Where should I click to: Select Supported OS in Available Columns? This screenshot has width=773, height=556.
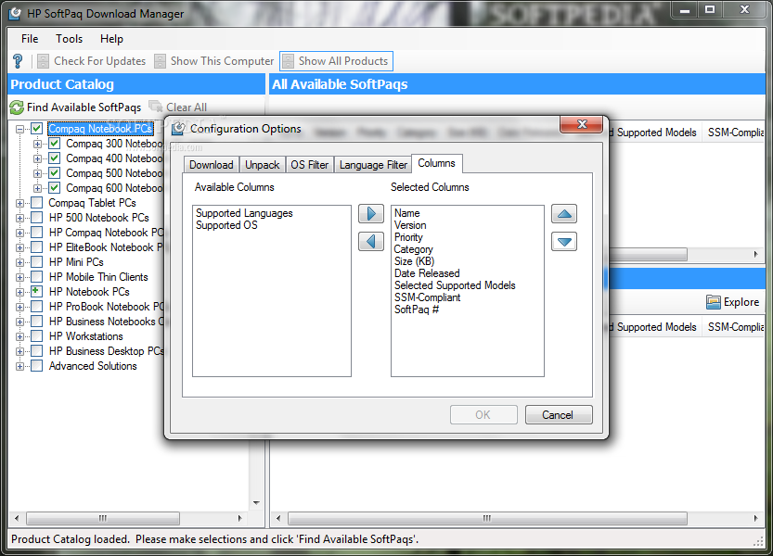(x=226, y=225)
